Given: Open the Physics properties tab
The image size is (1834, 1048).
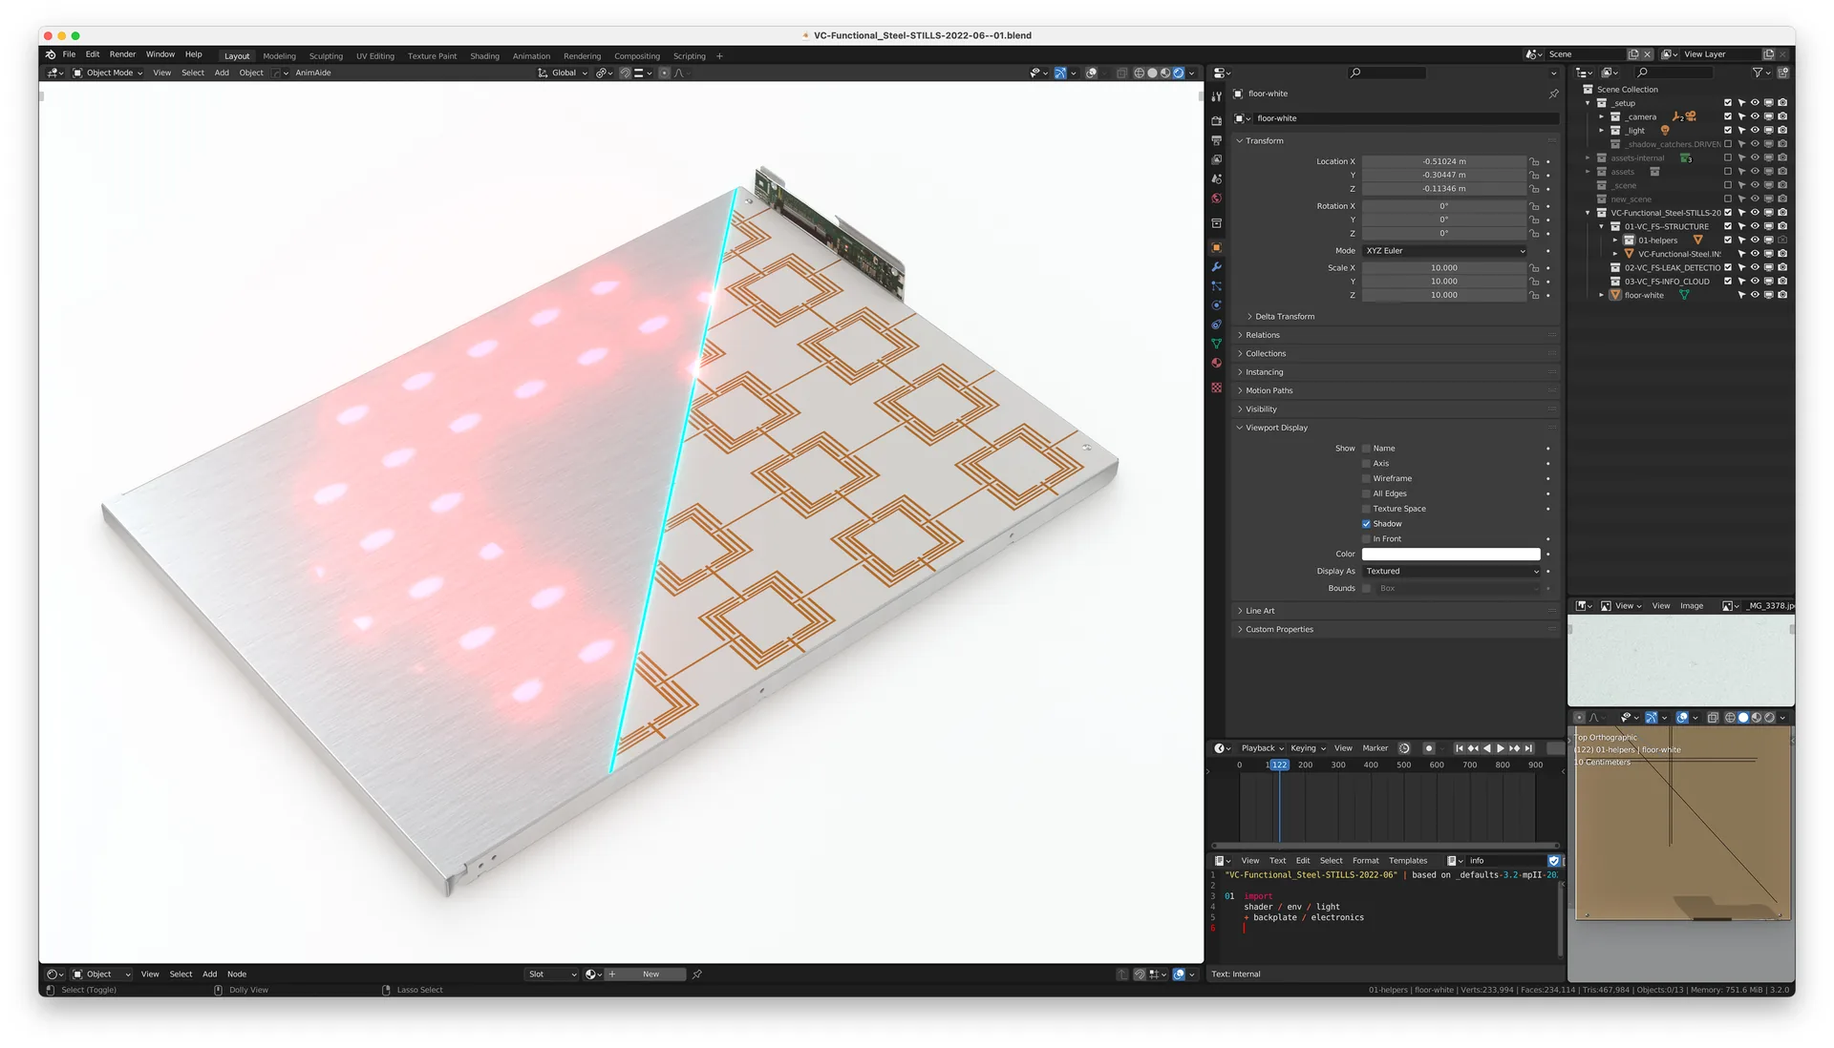Looking at the screenshot, I should tap(1216, 305).
